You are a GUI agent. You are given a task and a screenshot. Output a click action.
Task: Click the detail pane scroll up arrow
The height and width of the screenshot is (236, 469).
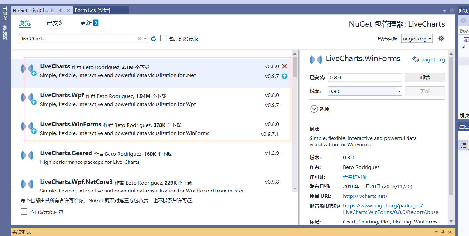451,53
